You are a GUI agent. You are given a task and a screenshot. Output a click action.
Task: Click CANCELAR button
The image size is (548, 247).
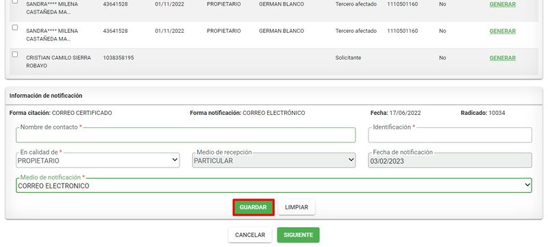tap(250, 235)
